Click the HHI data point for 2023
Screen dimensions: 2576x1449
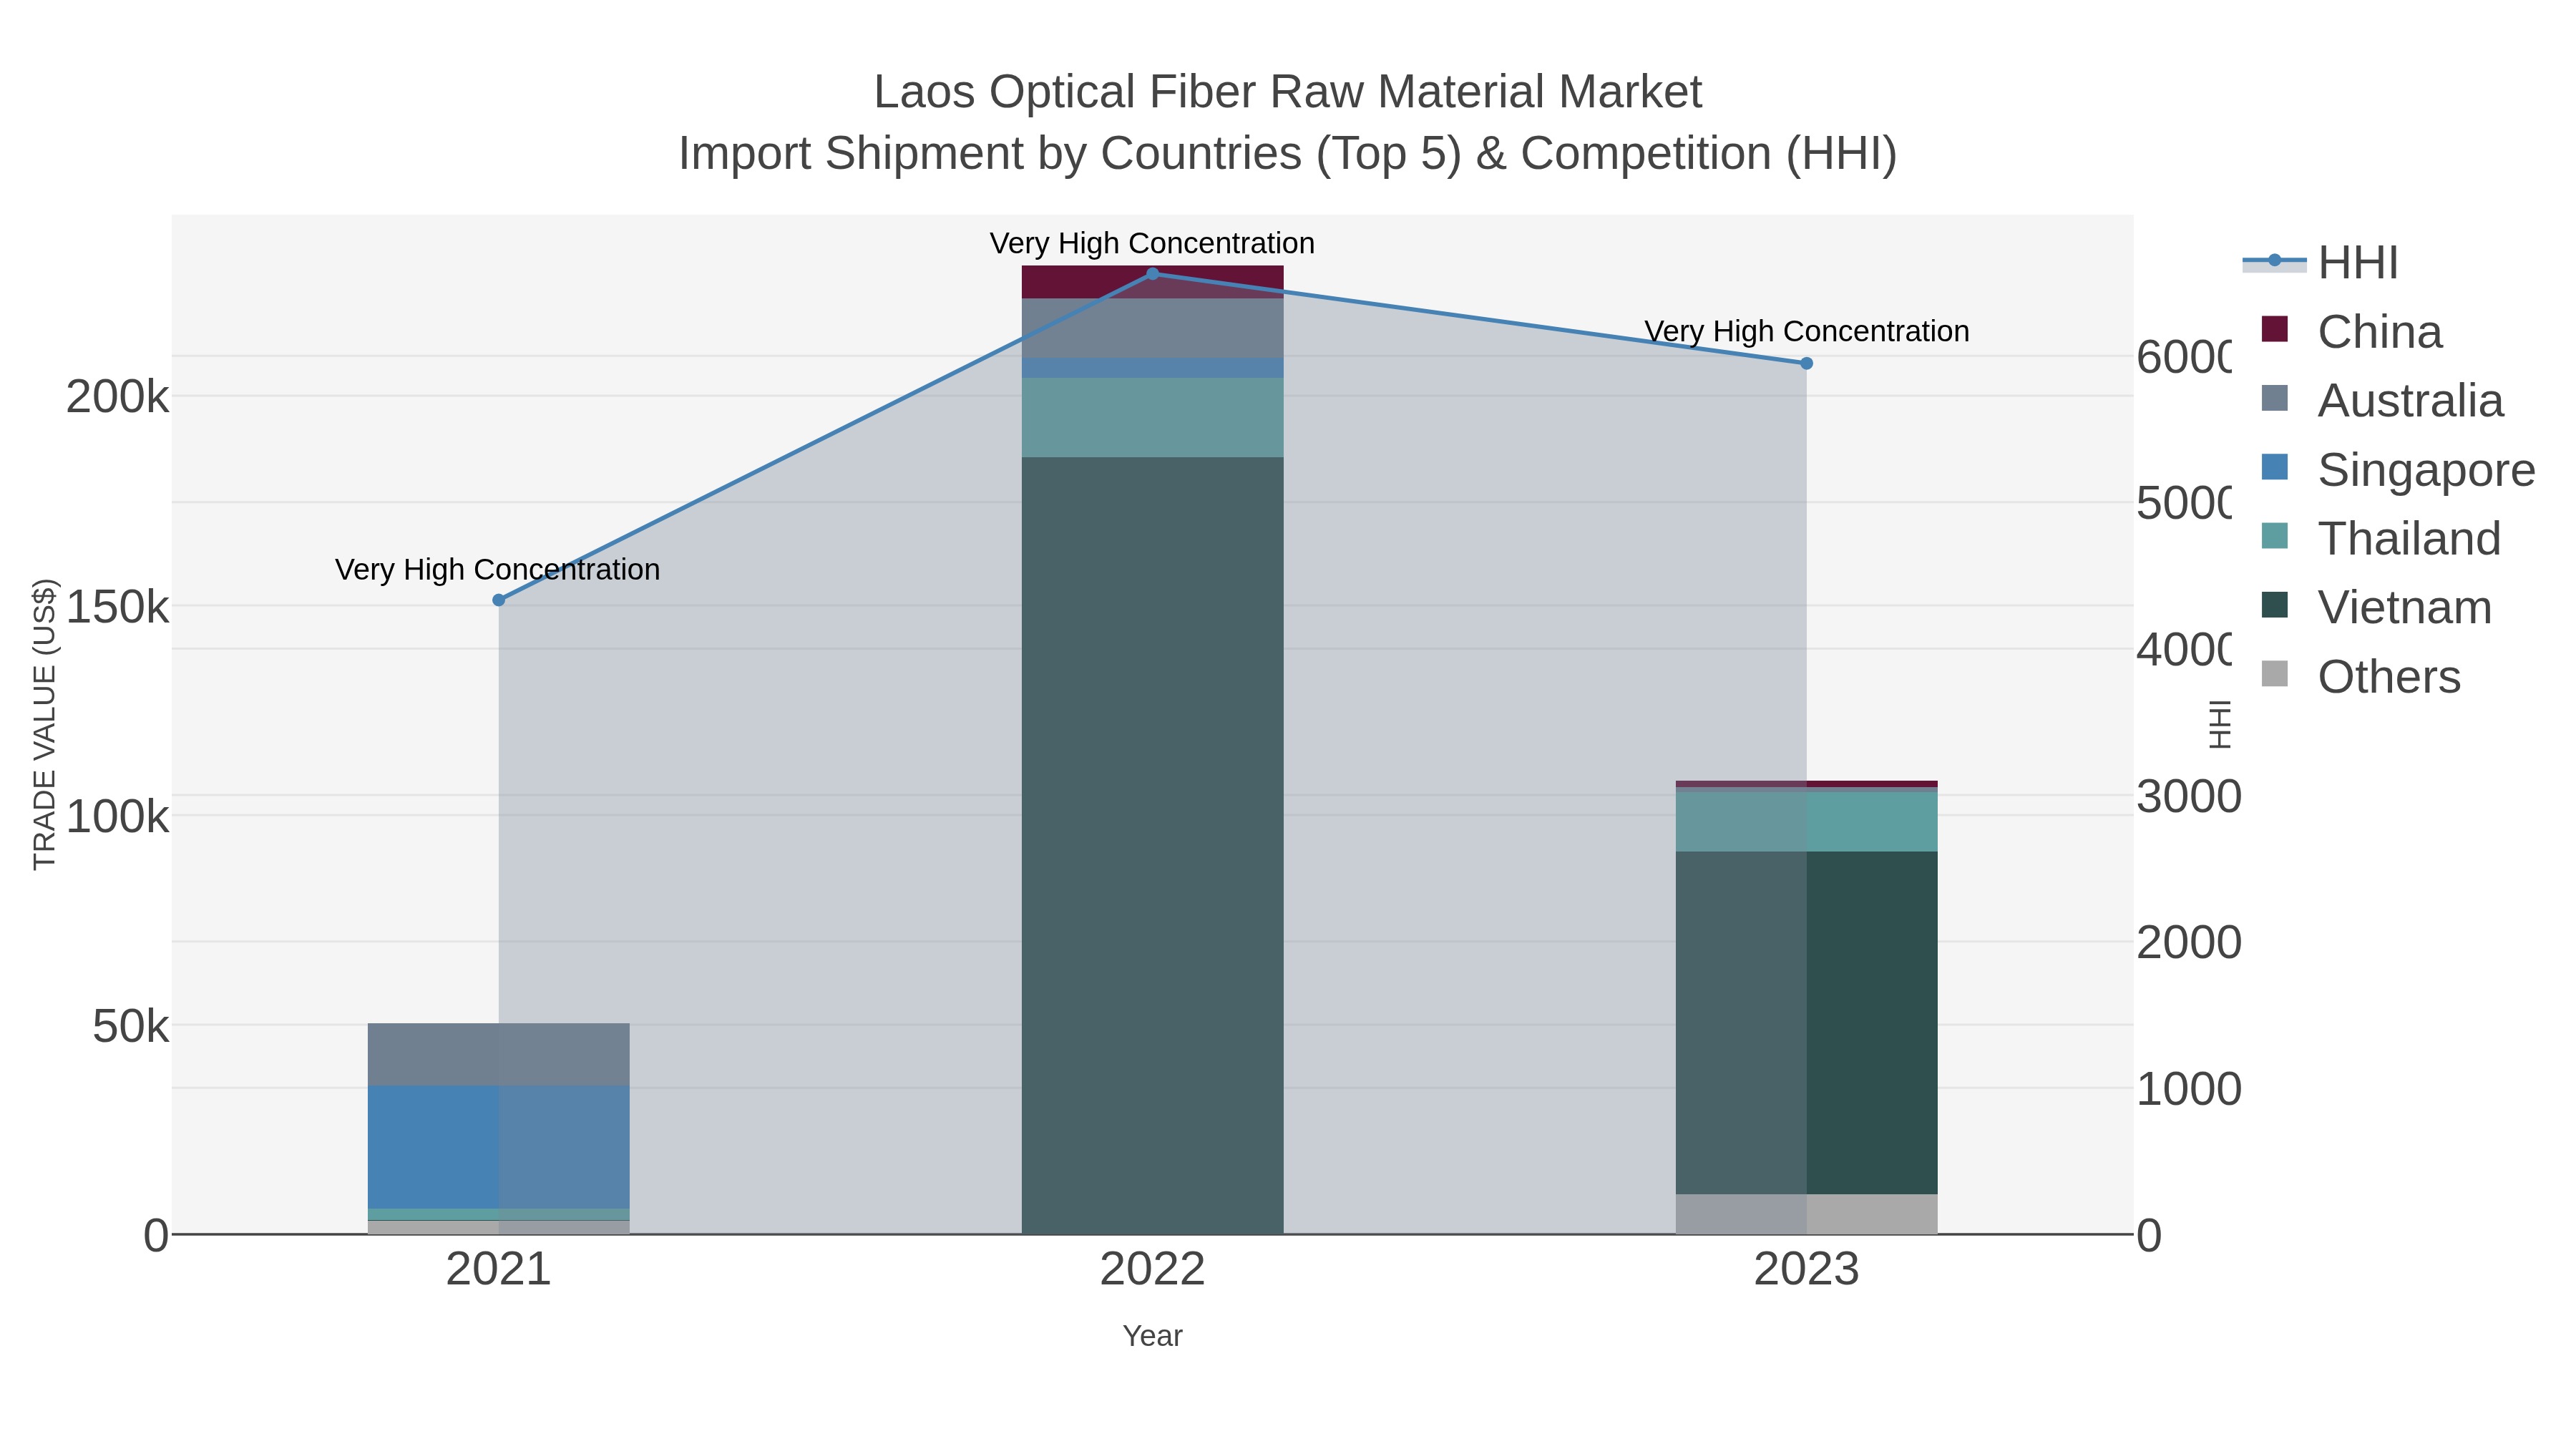[1806, 364]
